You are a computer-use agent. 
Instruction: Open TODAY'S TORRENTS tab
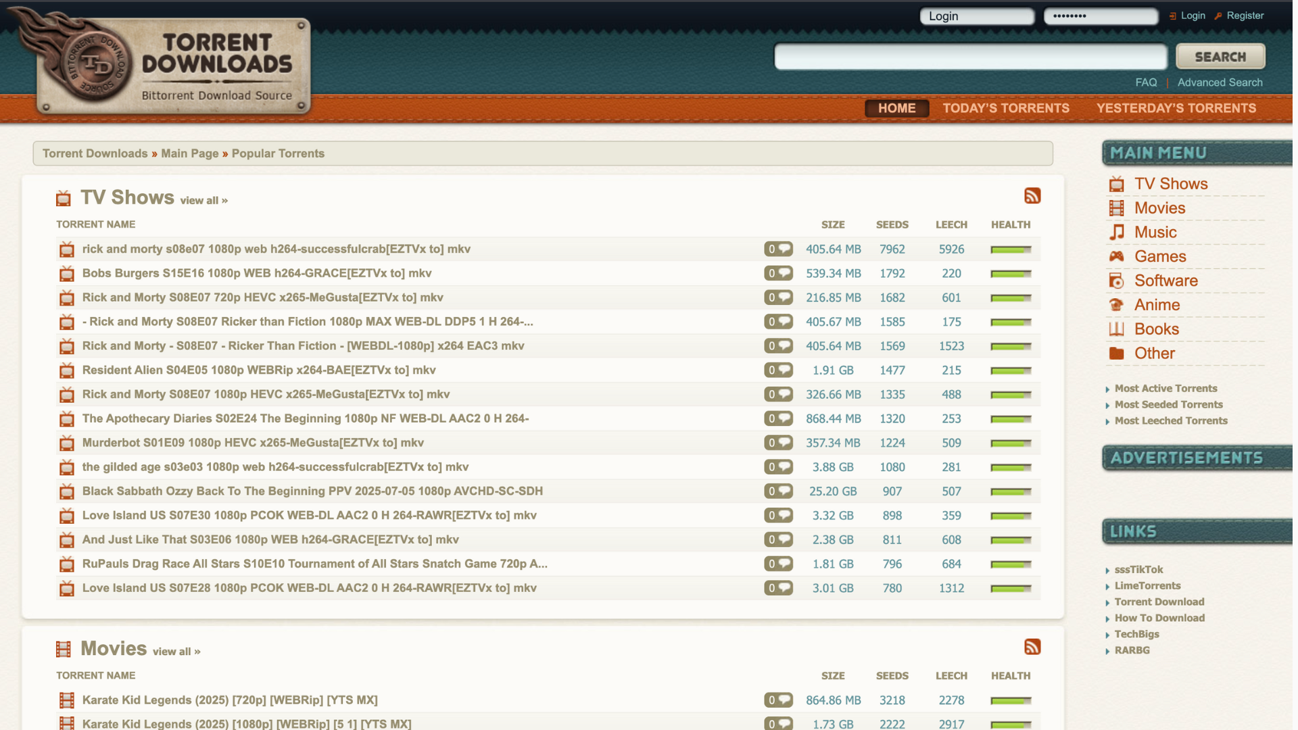[x=1006, y=108]
